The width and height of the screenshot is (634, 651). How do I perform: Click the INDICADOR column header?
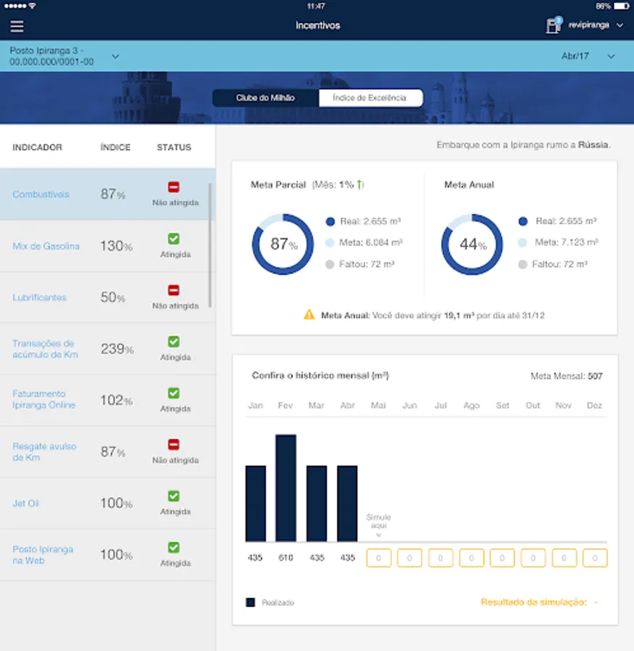38,148
